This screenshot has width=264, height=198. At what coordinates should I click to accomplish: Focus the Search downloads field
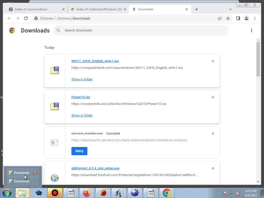141,30
